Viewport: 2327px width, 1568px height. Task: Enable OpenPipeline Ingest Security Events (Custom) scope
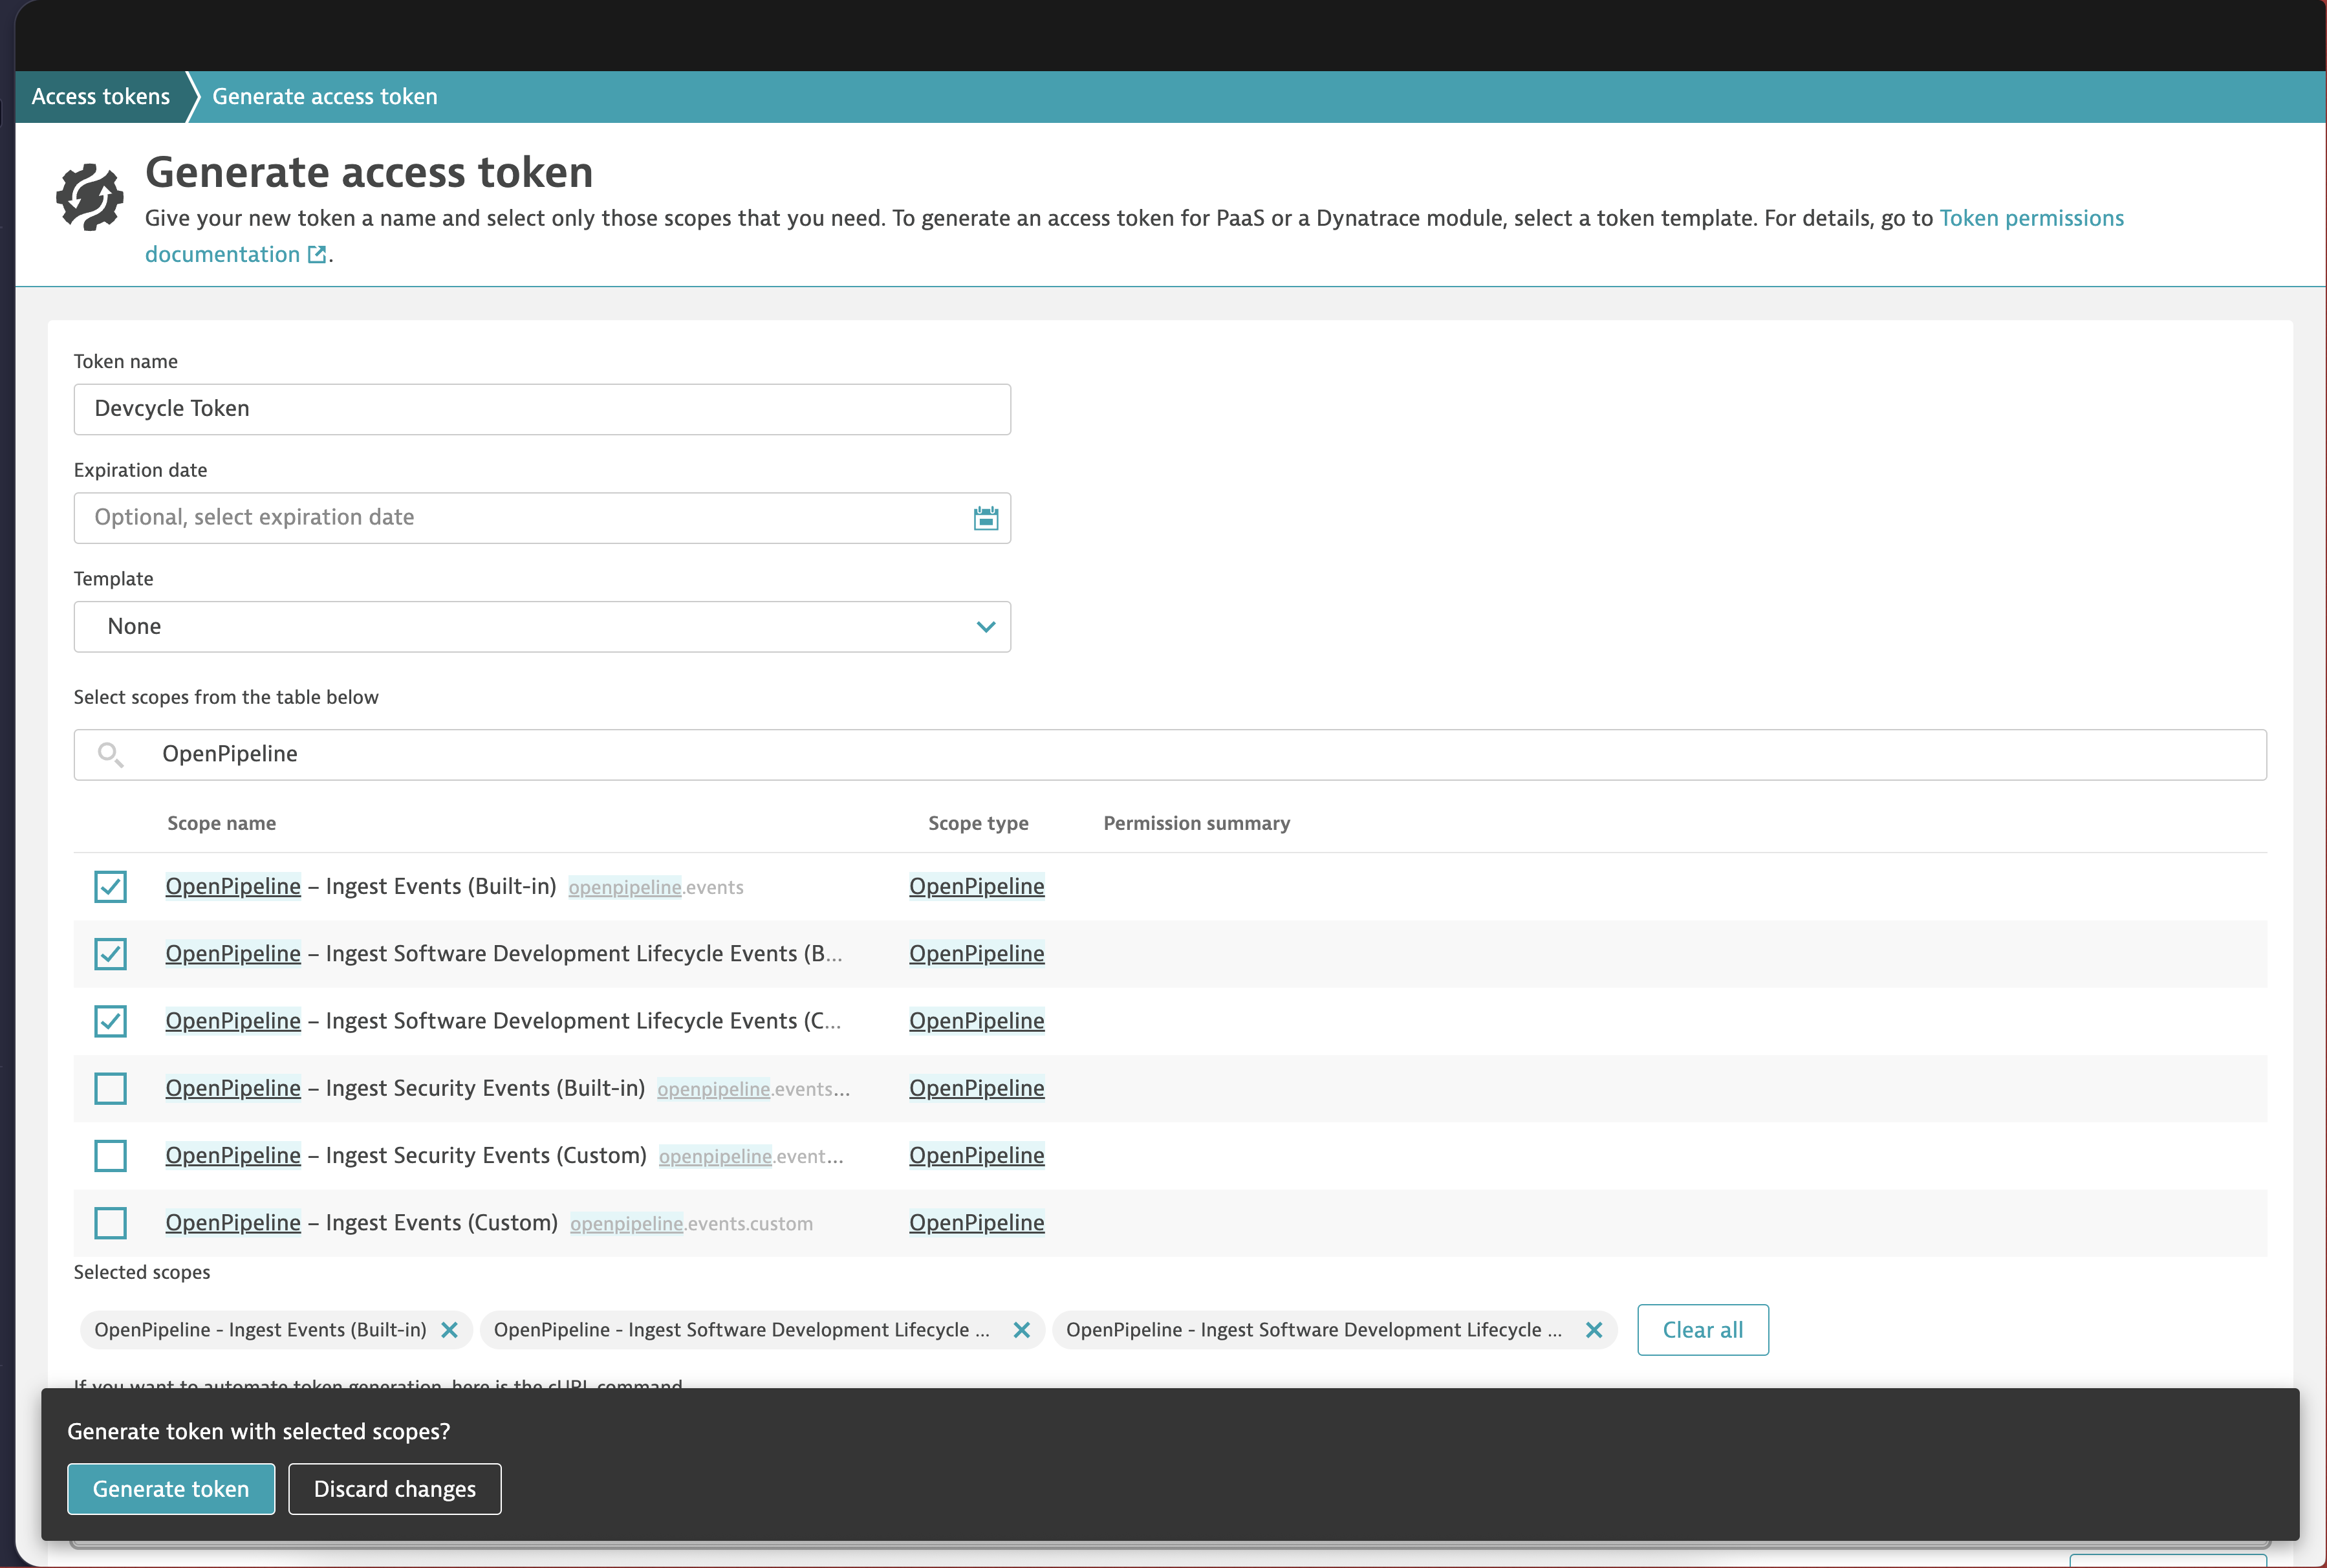point(110,1155)
